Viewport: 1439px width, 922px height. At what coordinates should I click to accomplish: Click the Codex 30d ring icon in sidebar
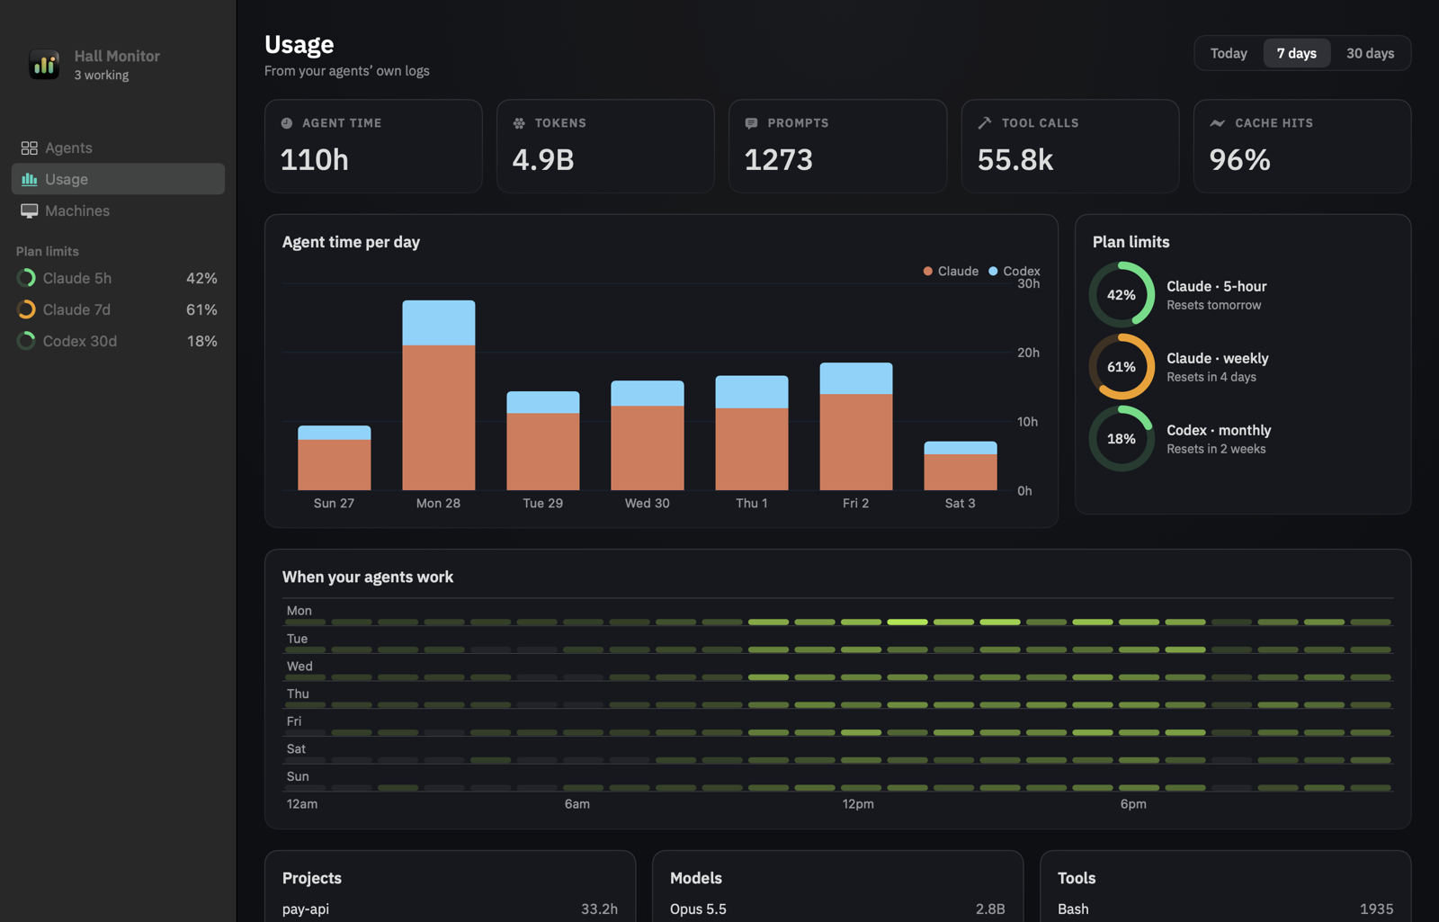click(26, 341)
